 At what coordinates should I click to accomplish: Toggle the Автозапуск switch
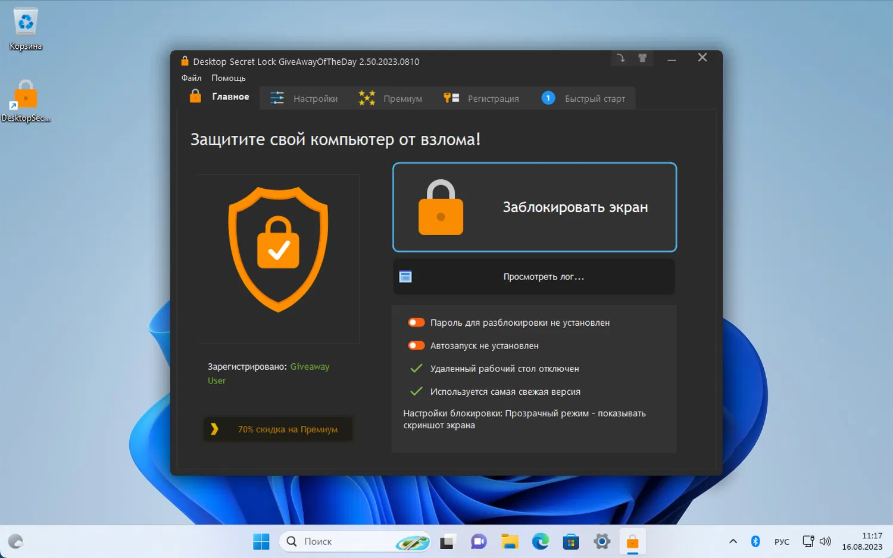(x=416, y=345)
